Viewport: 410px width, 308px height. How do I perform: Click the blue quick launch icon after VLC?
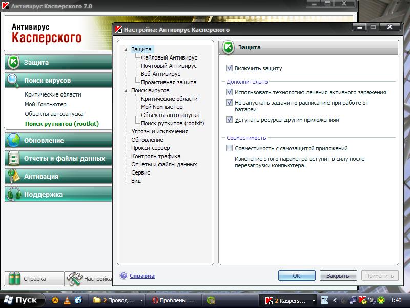coord(78,300)
